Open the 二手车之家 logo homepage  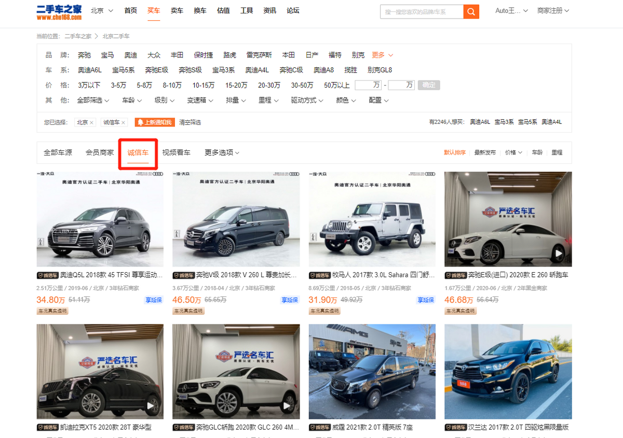59,12
